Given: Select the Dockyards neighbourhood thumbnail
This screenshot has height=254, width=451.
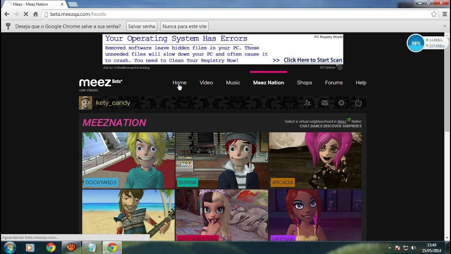Looking at the screenshot, I should pos(128,160).
